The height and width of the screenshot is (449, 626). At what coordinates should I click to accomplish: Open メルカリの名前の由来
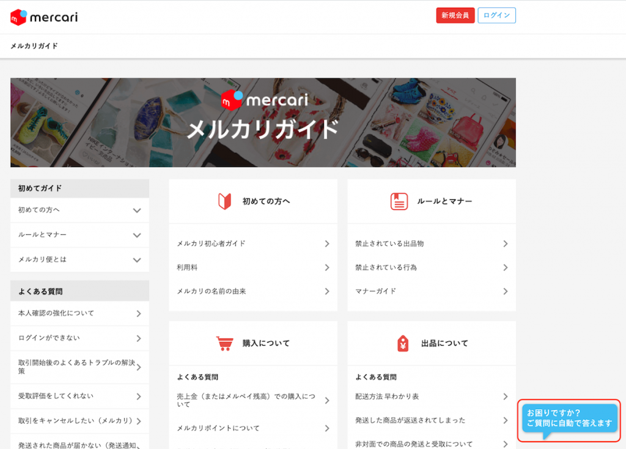(x=253, y=292)
